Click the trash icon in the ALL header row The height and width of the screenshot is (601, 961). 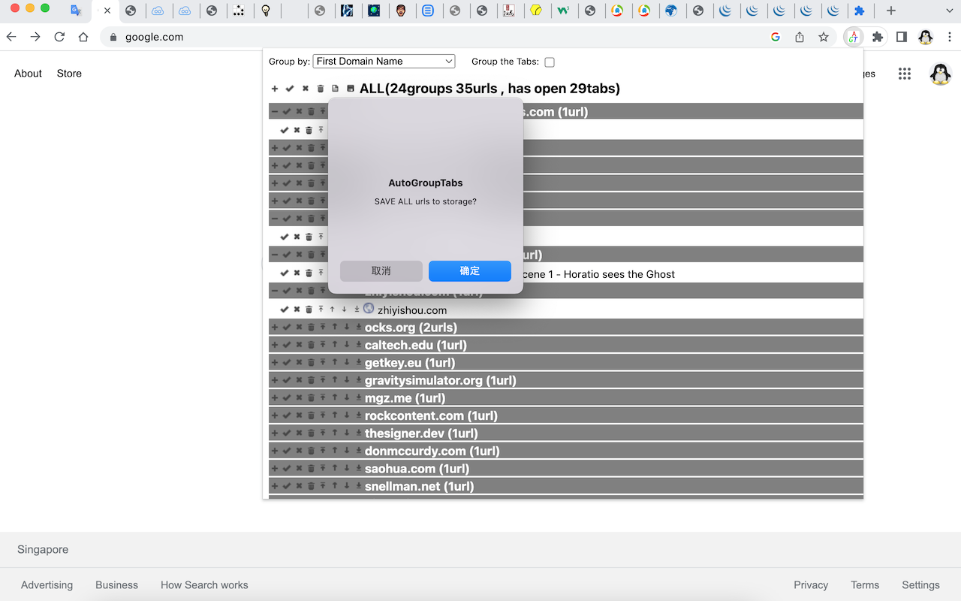(321, 89)
